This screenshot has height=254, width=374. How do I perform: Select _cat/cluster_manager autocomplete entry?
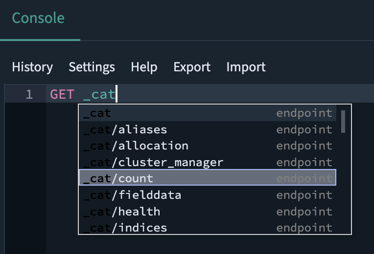point(208,162)
